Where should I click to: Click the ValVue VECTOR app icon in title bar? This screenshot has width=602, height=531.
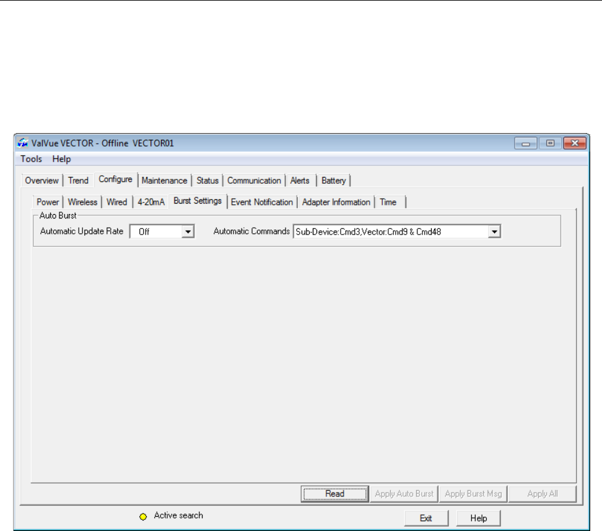tap(23, 143)
